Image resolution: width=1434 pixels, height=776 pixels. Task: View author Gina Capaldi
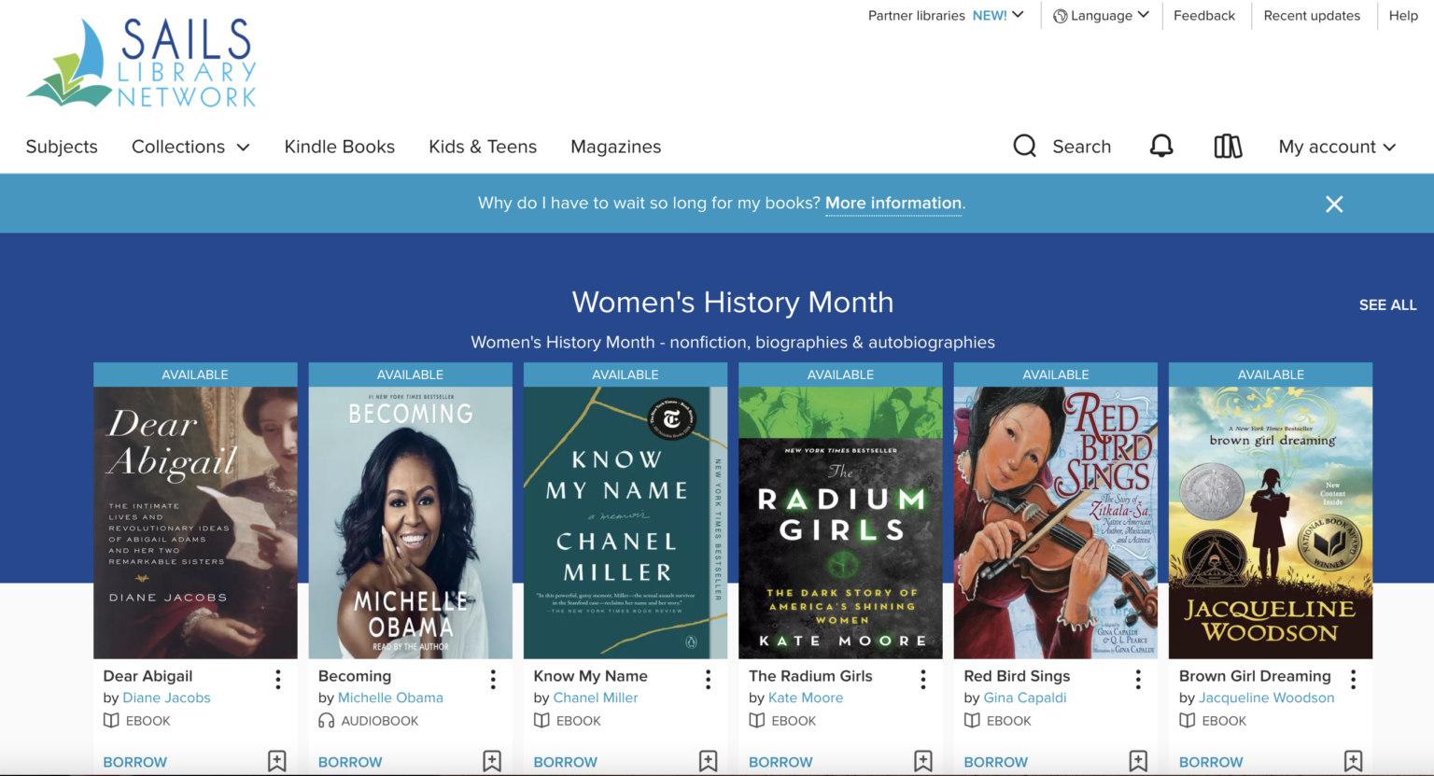(x=1025, y=698)
